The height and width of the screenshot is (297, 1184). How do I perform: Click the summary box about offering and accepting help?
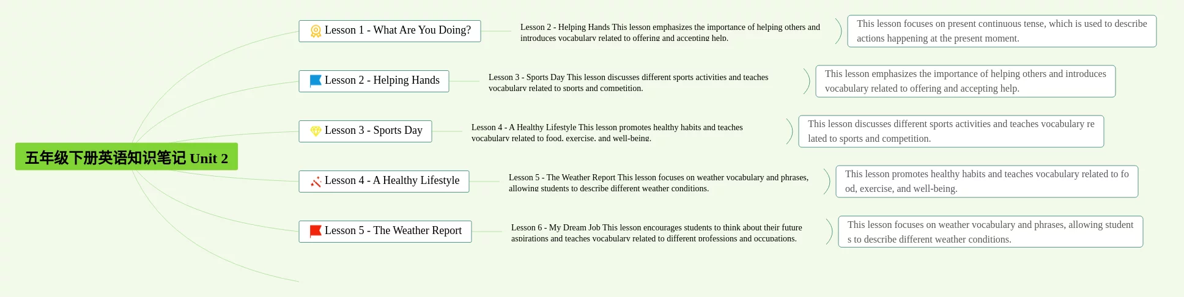[x=965, y=81]
